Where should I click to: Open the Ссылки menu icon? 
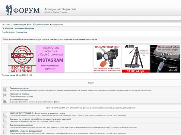(3, 25)
